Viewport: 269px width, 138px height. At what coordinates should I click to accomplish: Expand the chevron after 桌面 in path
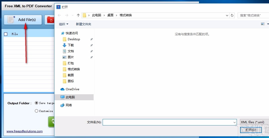(x=116, y=15)
